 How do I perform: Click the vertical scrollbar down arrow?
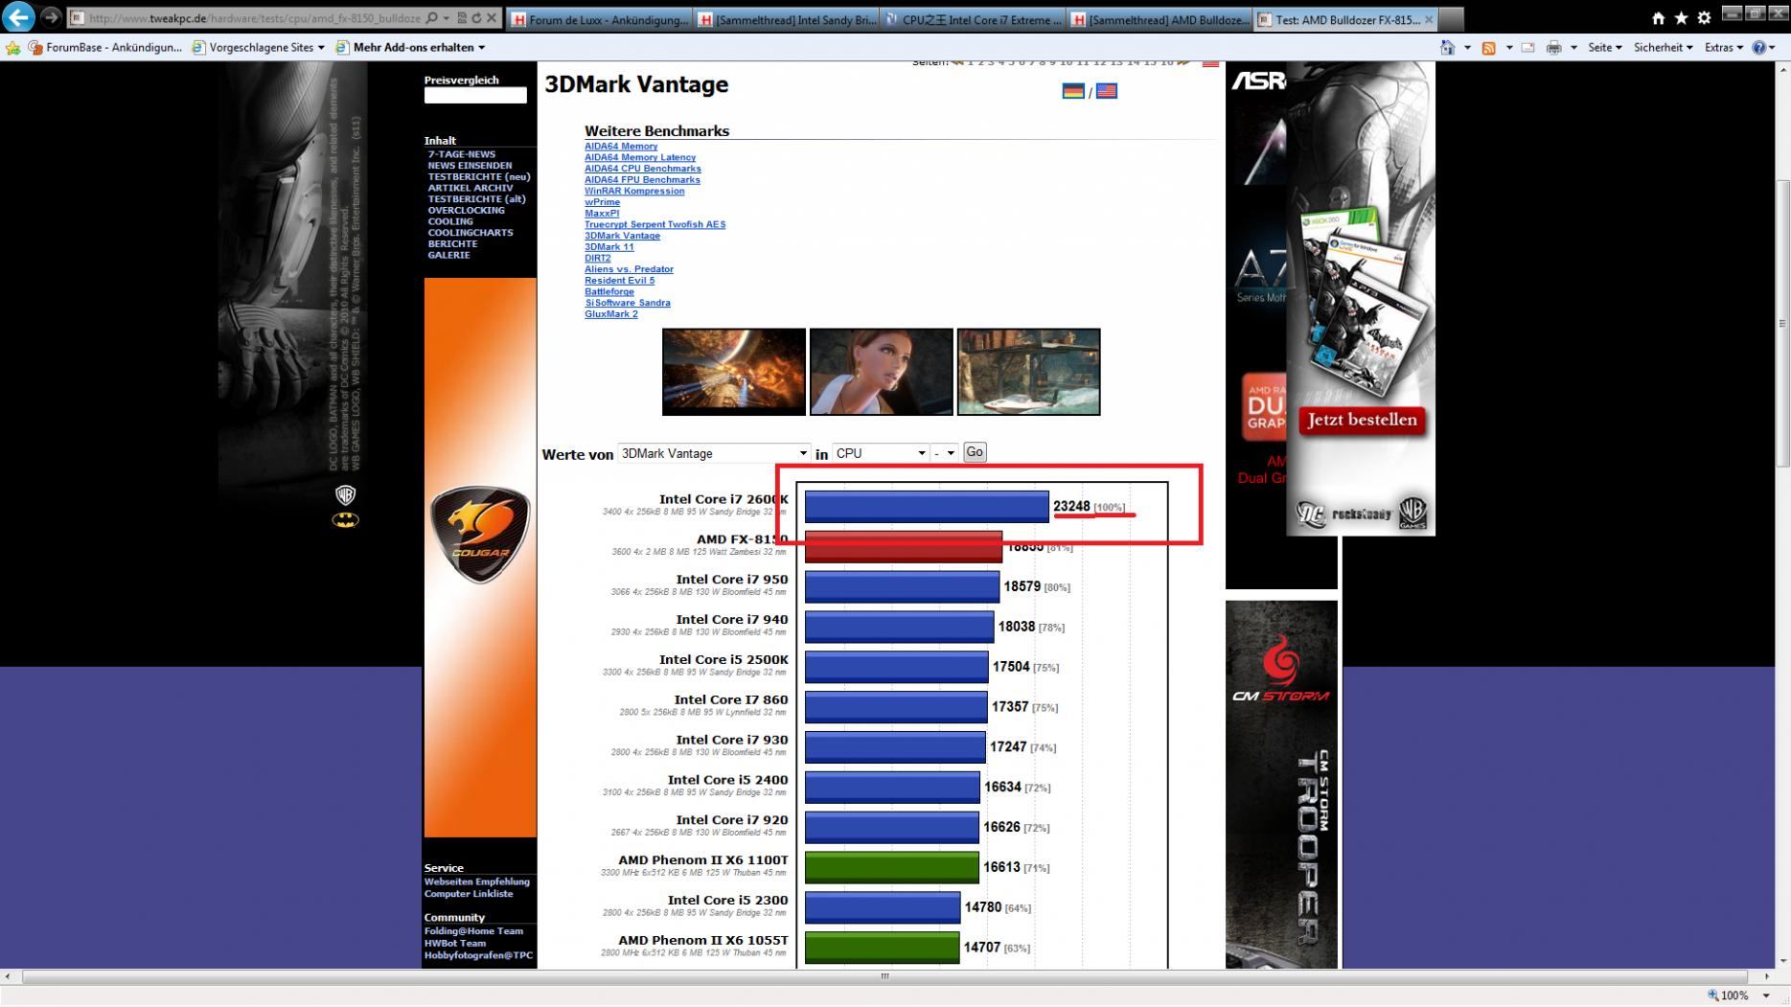(1782, 961)
